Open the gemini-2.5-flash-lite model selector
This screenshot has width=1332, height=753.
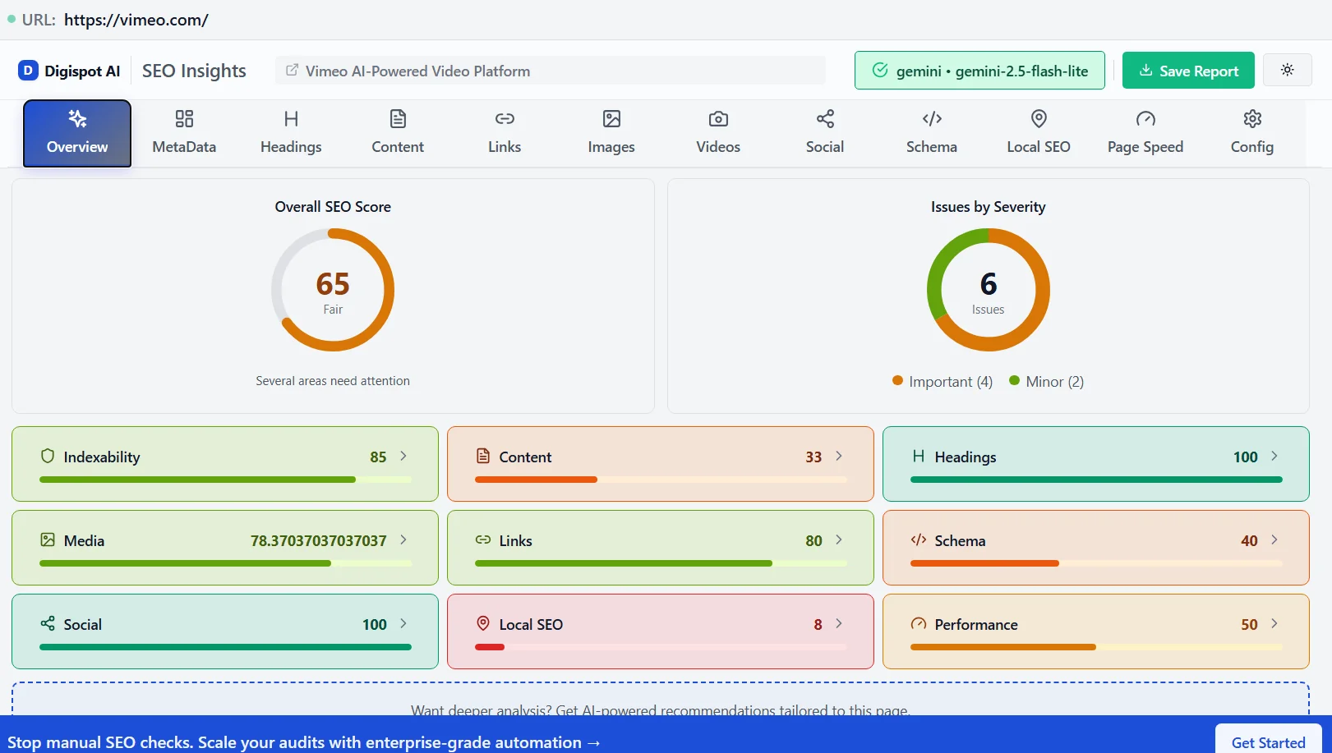979,71
